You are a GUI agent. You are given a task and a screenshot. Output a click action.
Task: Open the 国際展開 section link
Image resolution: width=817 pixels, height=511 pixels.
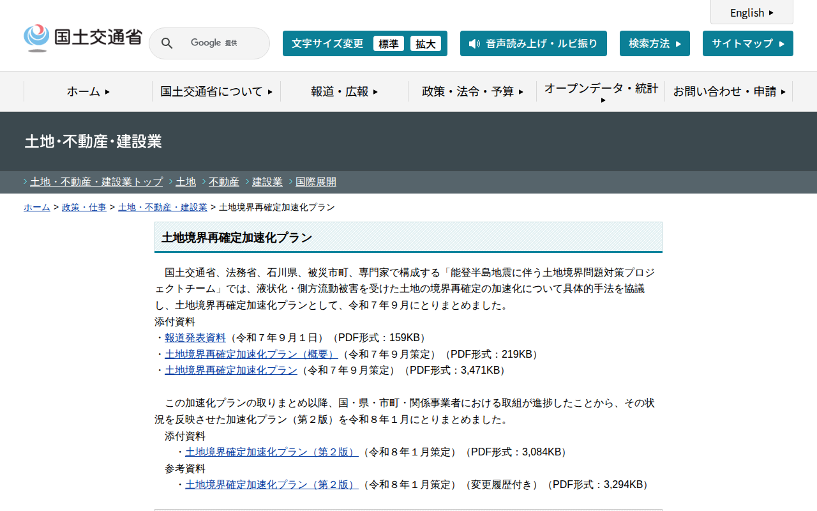316,182
